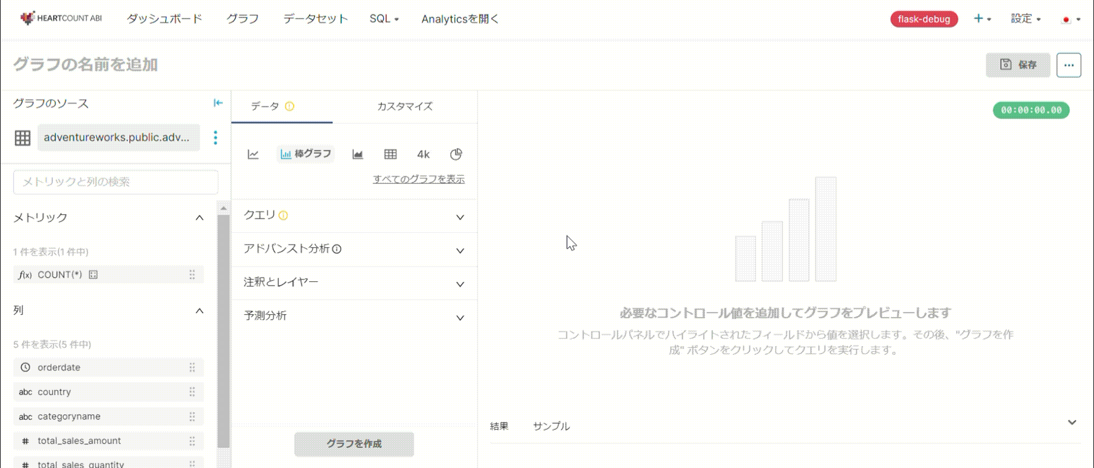Image resolution: width=1094 pixels, height=468 pixels.
Task: Click the drag handle for orderdate column
Action: 192,367
